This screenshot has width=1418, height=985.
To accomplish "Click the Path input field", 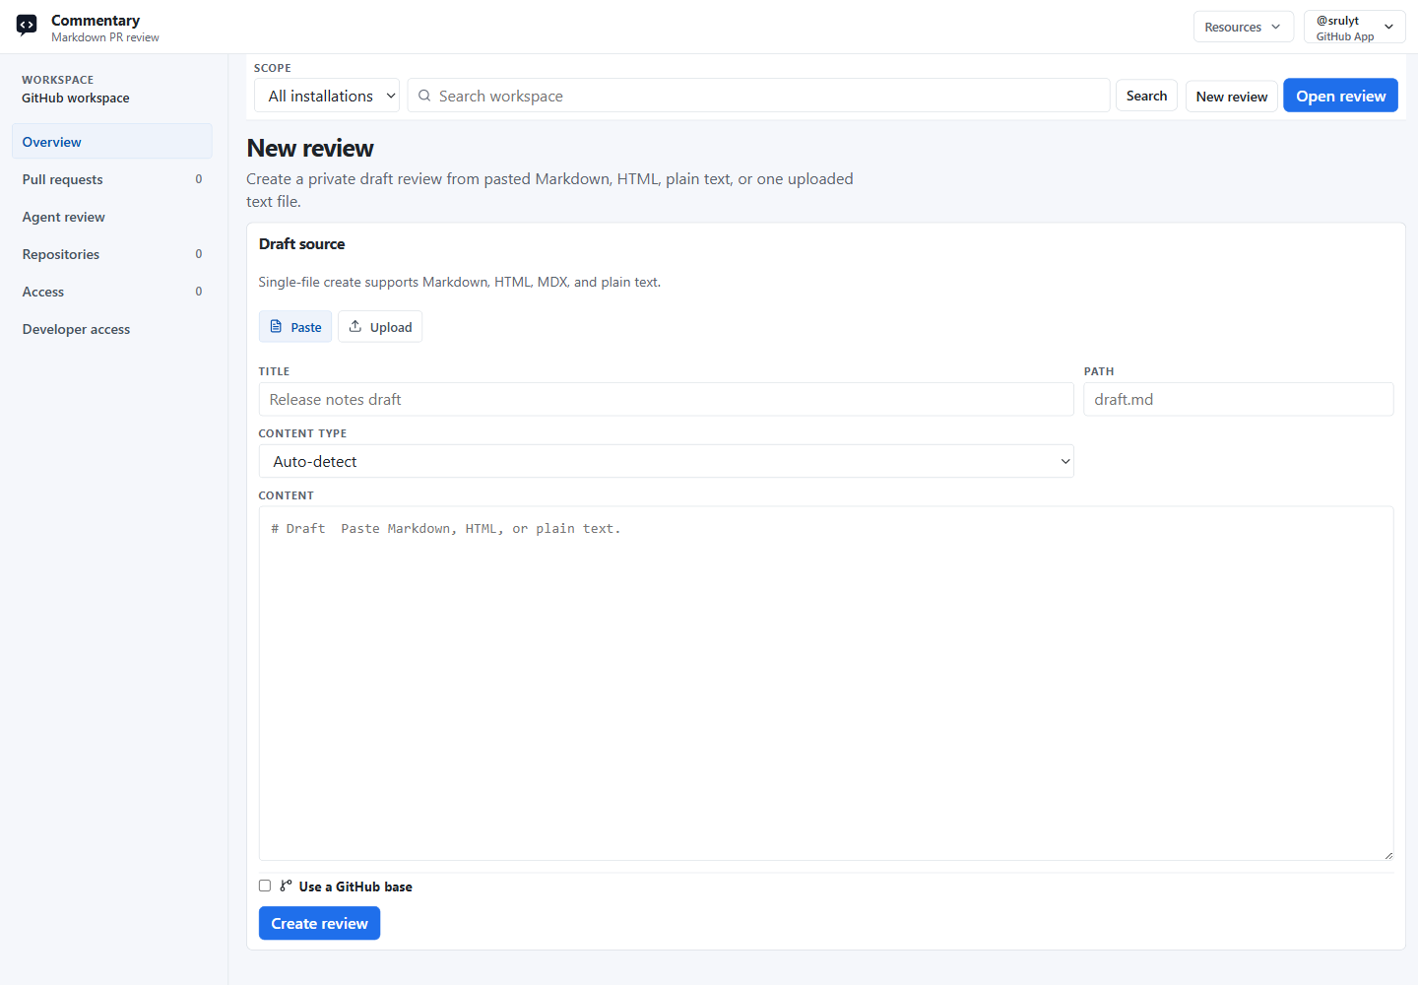I will 1239,399.
